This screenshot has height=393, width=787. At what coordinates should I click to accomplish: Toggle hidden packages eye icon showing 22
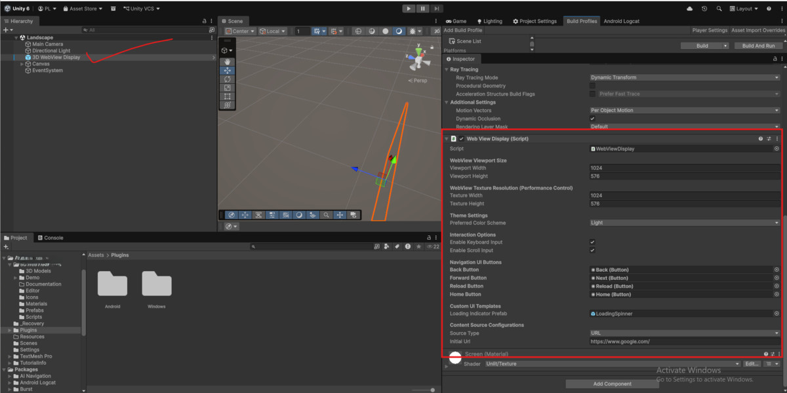[x=432, y=247]
